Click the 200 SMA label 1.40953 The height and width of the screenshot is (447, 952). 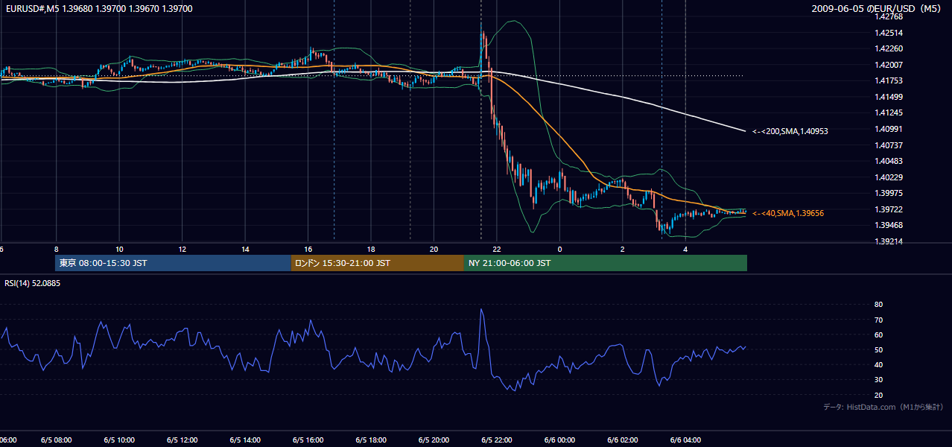pyautogui.click(x=790, y=131)
